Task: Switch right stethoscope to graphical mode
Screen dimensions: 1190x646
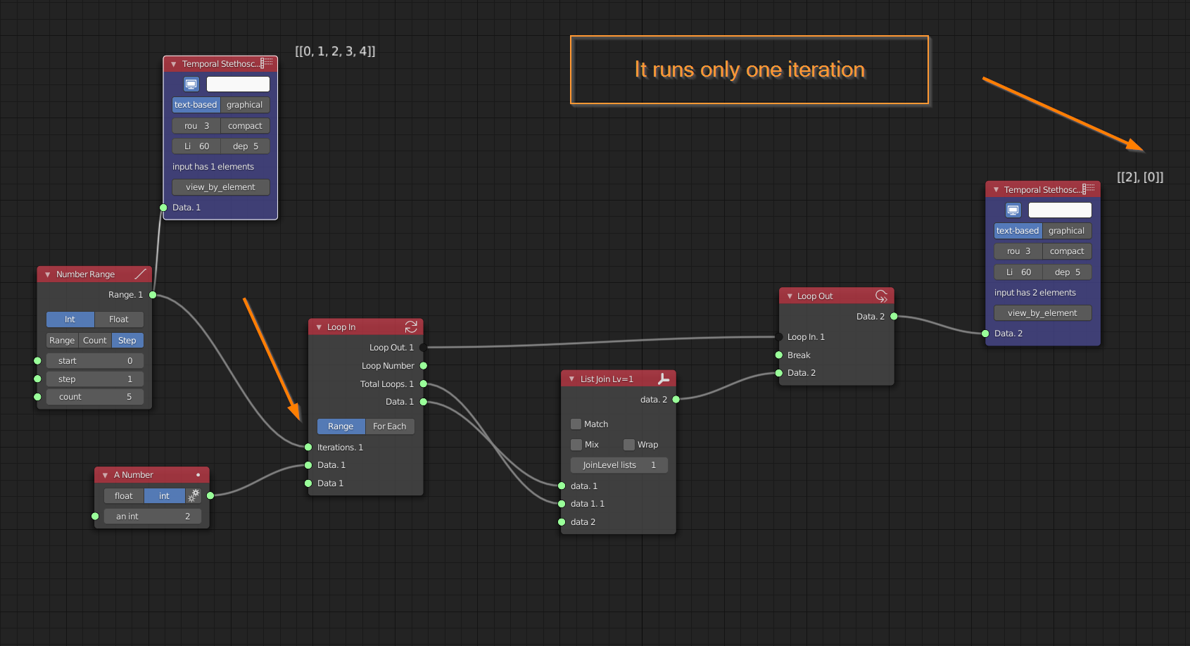Action: click(1067, 231)
